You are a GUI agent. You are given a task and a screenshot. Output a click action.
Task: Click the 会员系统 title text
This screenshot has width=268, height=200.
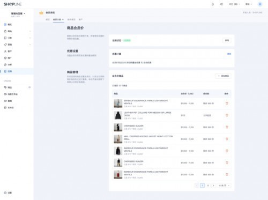coord(50,13)
